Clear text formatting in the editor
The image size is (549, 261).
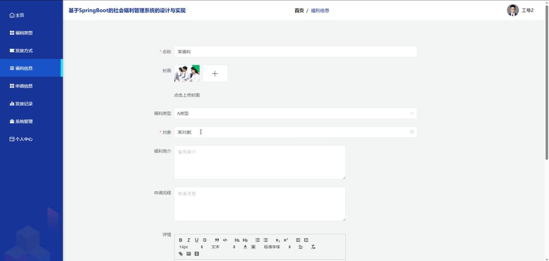[313, 247]
